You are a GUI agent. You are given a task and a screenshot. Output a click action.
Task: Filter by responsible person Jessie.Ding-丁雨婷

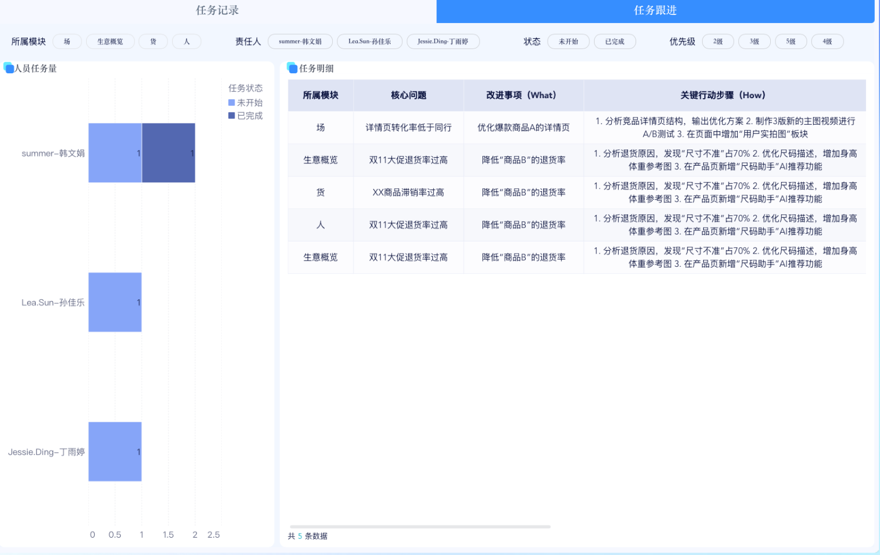coord(443,41)
